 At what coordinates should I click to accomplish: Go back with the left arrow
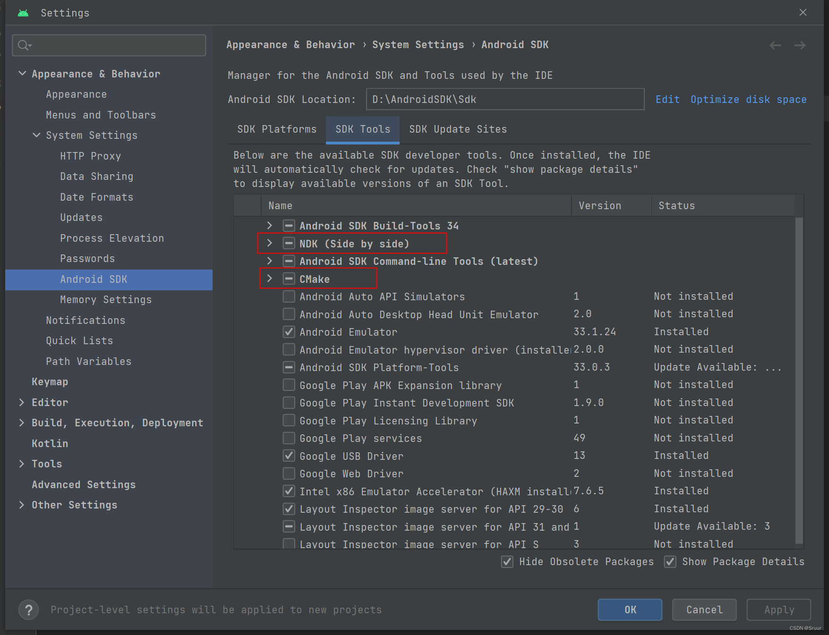pyautogui.click(x=775, y=45)
